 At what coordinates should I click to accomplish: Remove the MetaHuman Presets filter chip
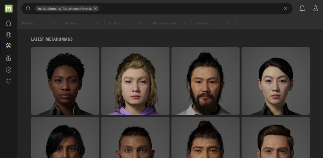[x=95, y=9]
